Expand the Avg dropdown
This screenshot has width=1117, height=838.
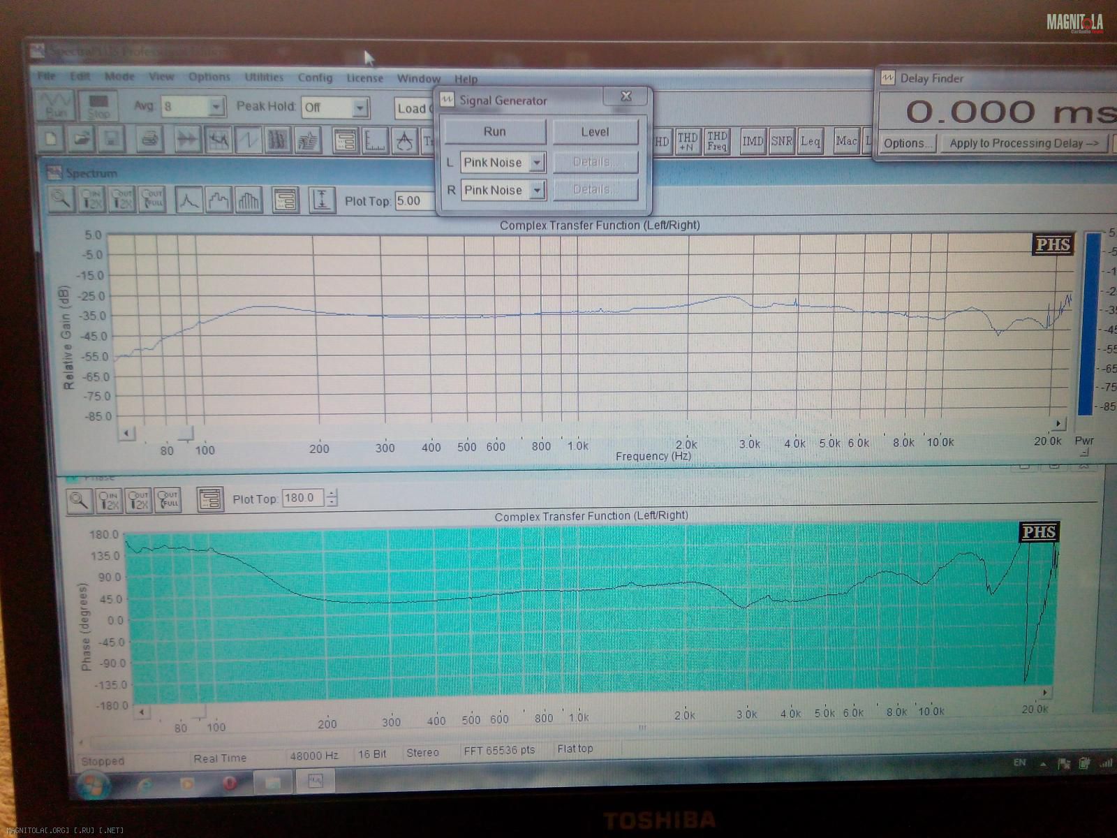coord(216,107)
